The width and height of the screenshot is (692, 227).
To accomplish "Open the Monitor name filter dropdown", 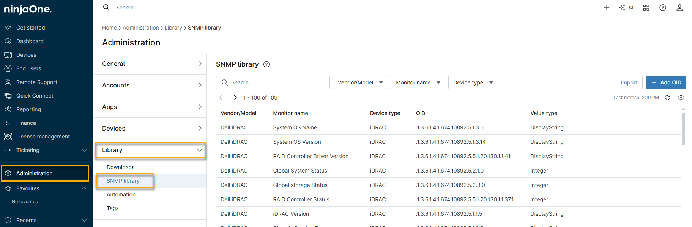I will click(x=418, y=82).
